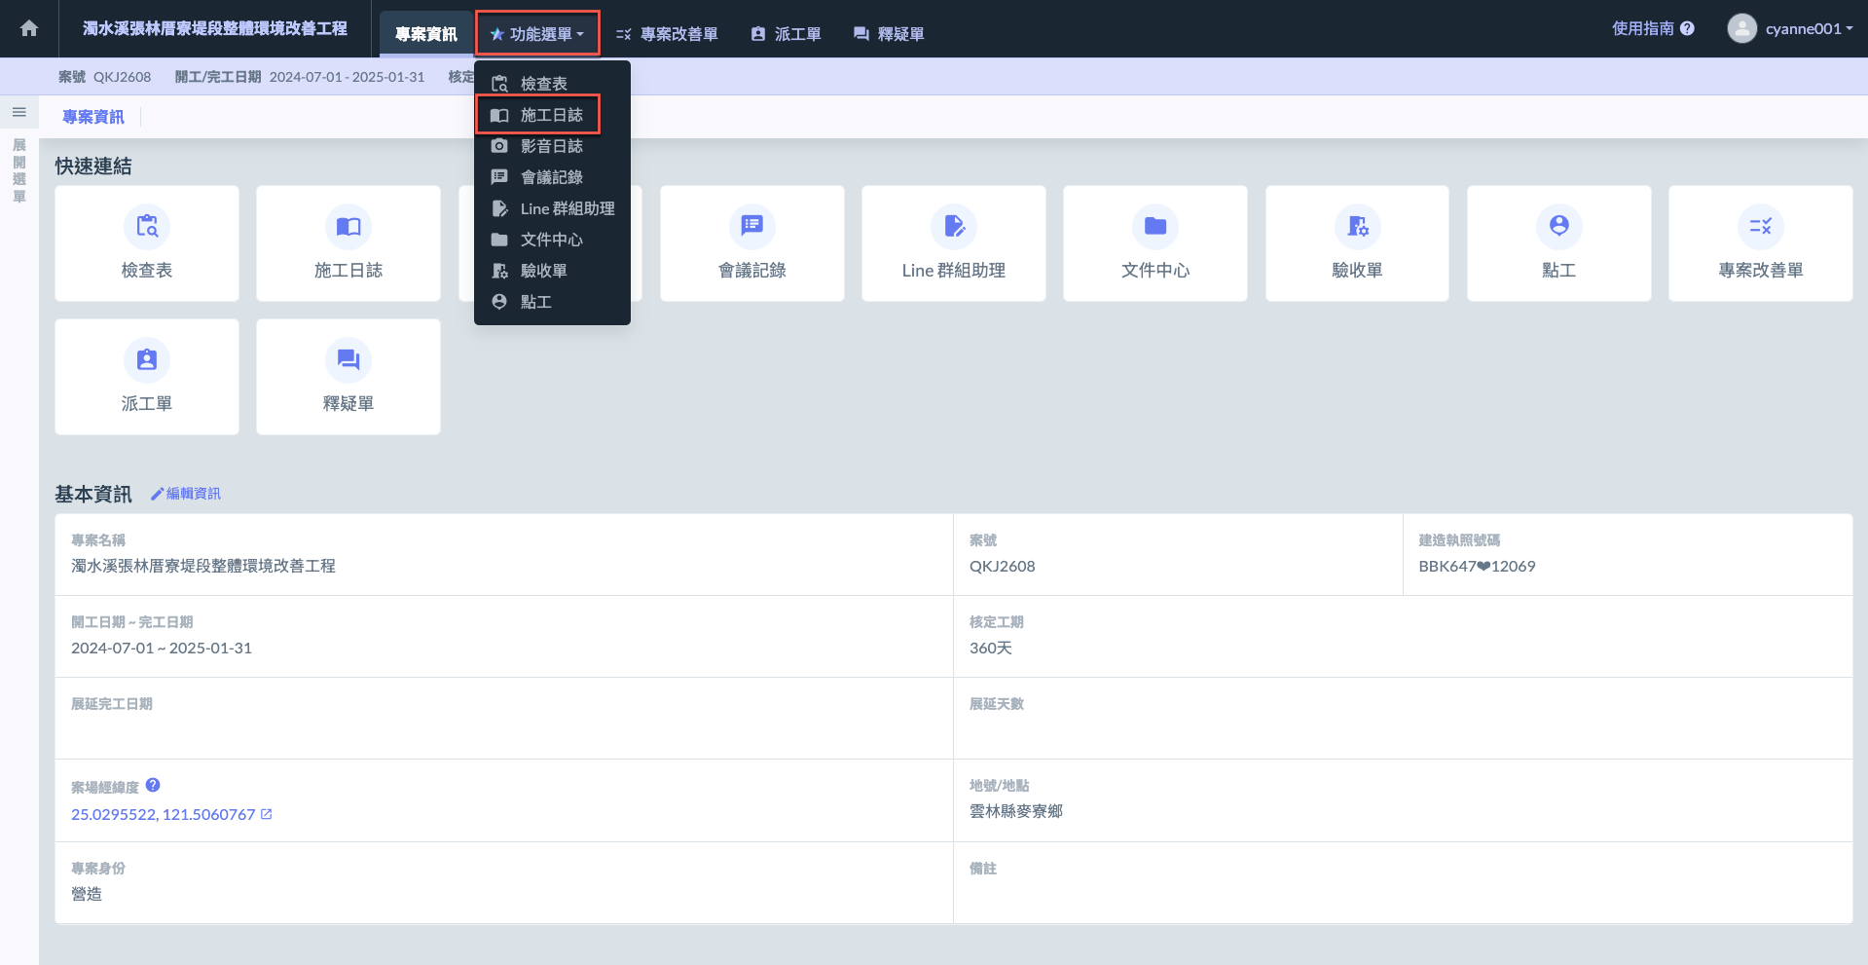Click the home icon in top bar
1868x965 pixels.
click(x=29, y=28)
